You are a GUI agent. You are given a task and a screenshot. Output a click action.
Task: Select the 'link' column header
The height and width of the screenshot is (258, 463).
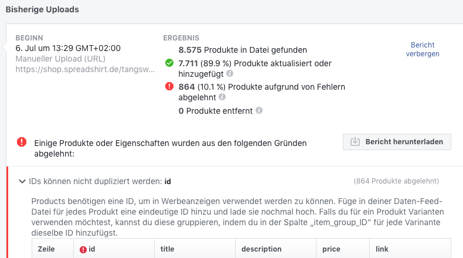[382, 249]
